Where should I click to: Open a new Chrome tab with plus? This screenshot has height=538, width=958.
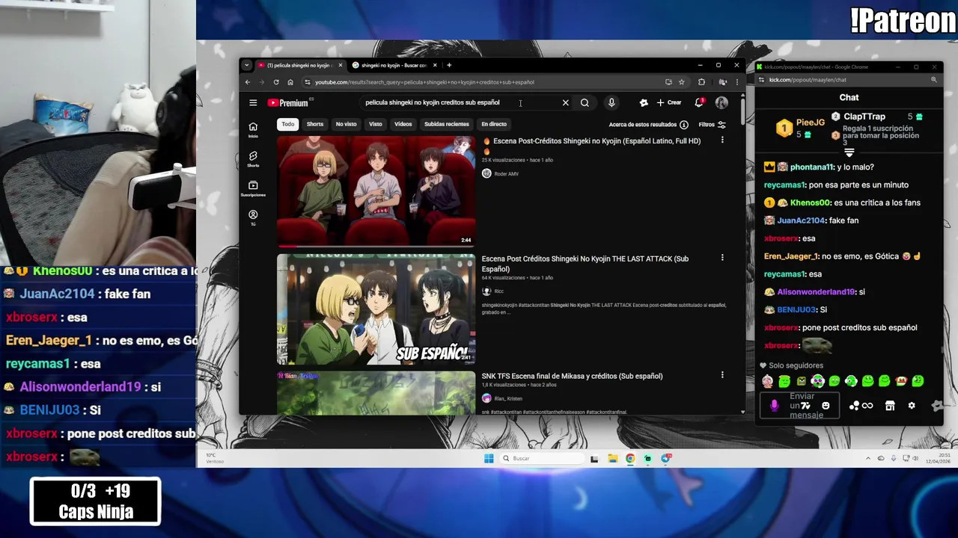(x=449, y=65)
